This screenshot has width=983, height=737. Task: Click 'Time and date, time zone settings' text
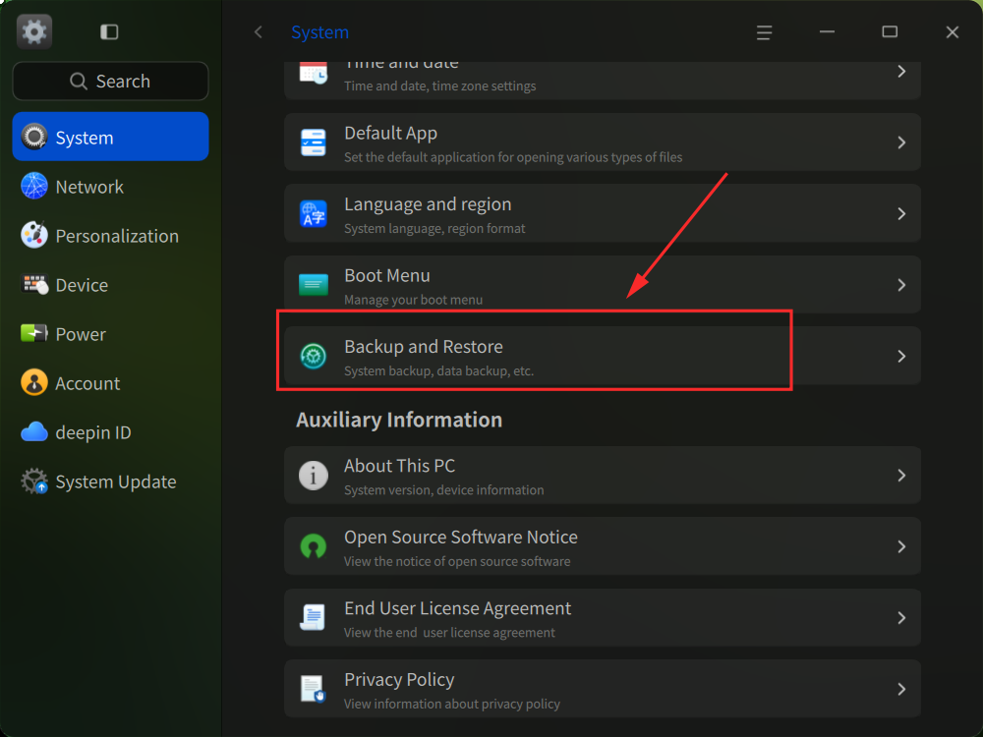(x=440, y=85)
